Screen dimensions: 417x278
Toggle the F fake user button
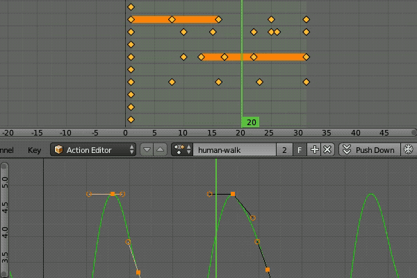click(300, 150)
